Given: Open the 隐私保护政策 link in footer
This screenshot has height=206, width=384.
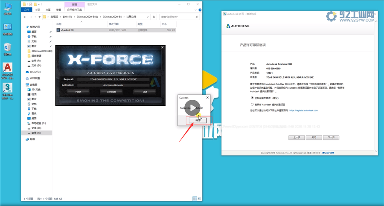Looking at the screenshot, I should [x=328, y=153].
